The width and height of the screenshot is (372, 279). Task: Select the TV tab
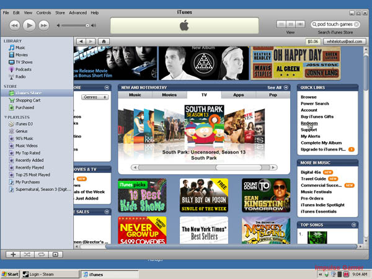(x=204, y=95)
